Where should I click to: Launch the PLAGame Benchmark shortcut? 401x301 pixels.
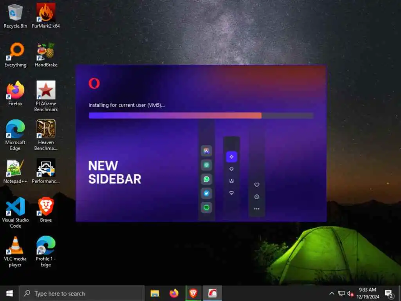46,96
